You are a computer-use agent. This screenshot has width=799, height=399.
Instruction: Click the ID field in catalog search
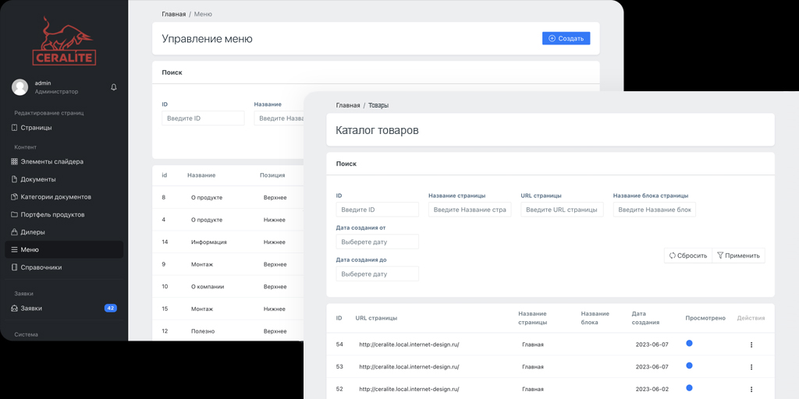pos(377,210)
